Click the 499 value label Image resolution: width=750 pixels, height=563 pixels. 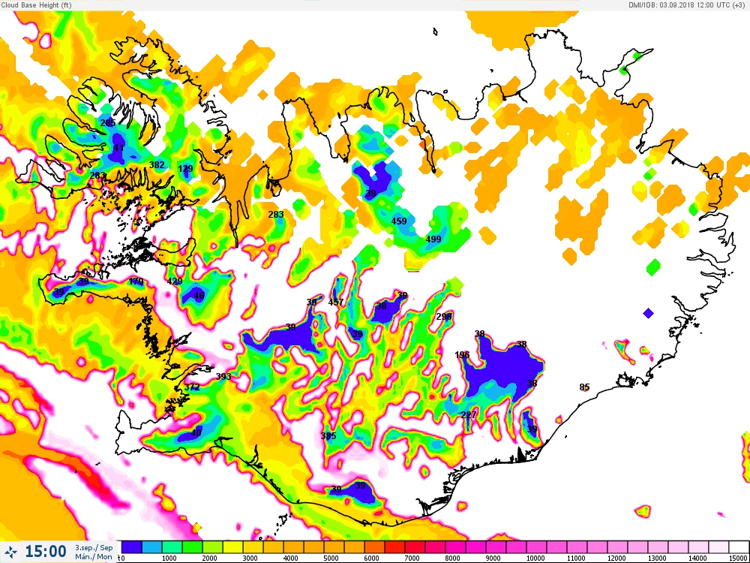tap(433, 239)
